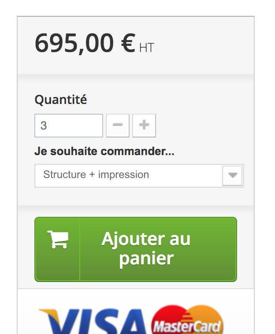Increase quantity with the plus icon
The width and height of the screenshot is (275, 334).
click(144, 126)
